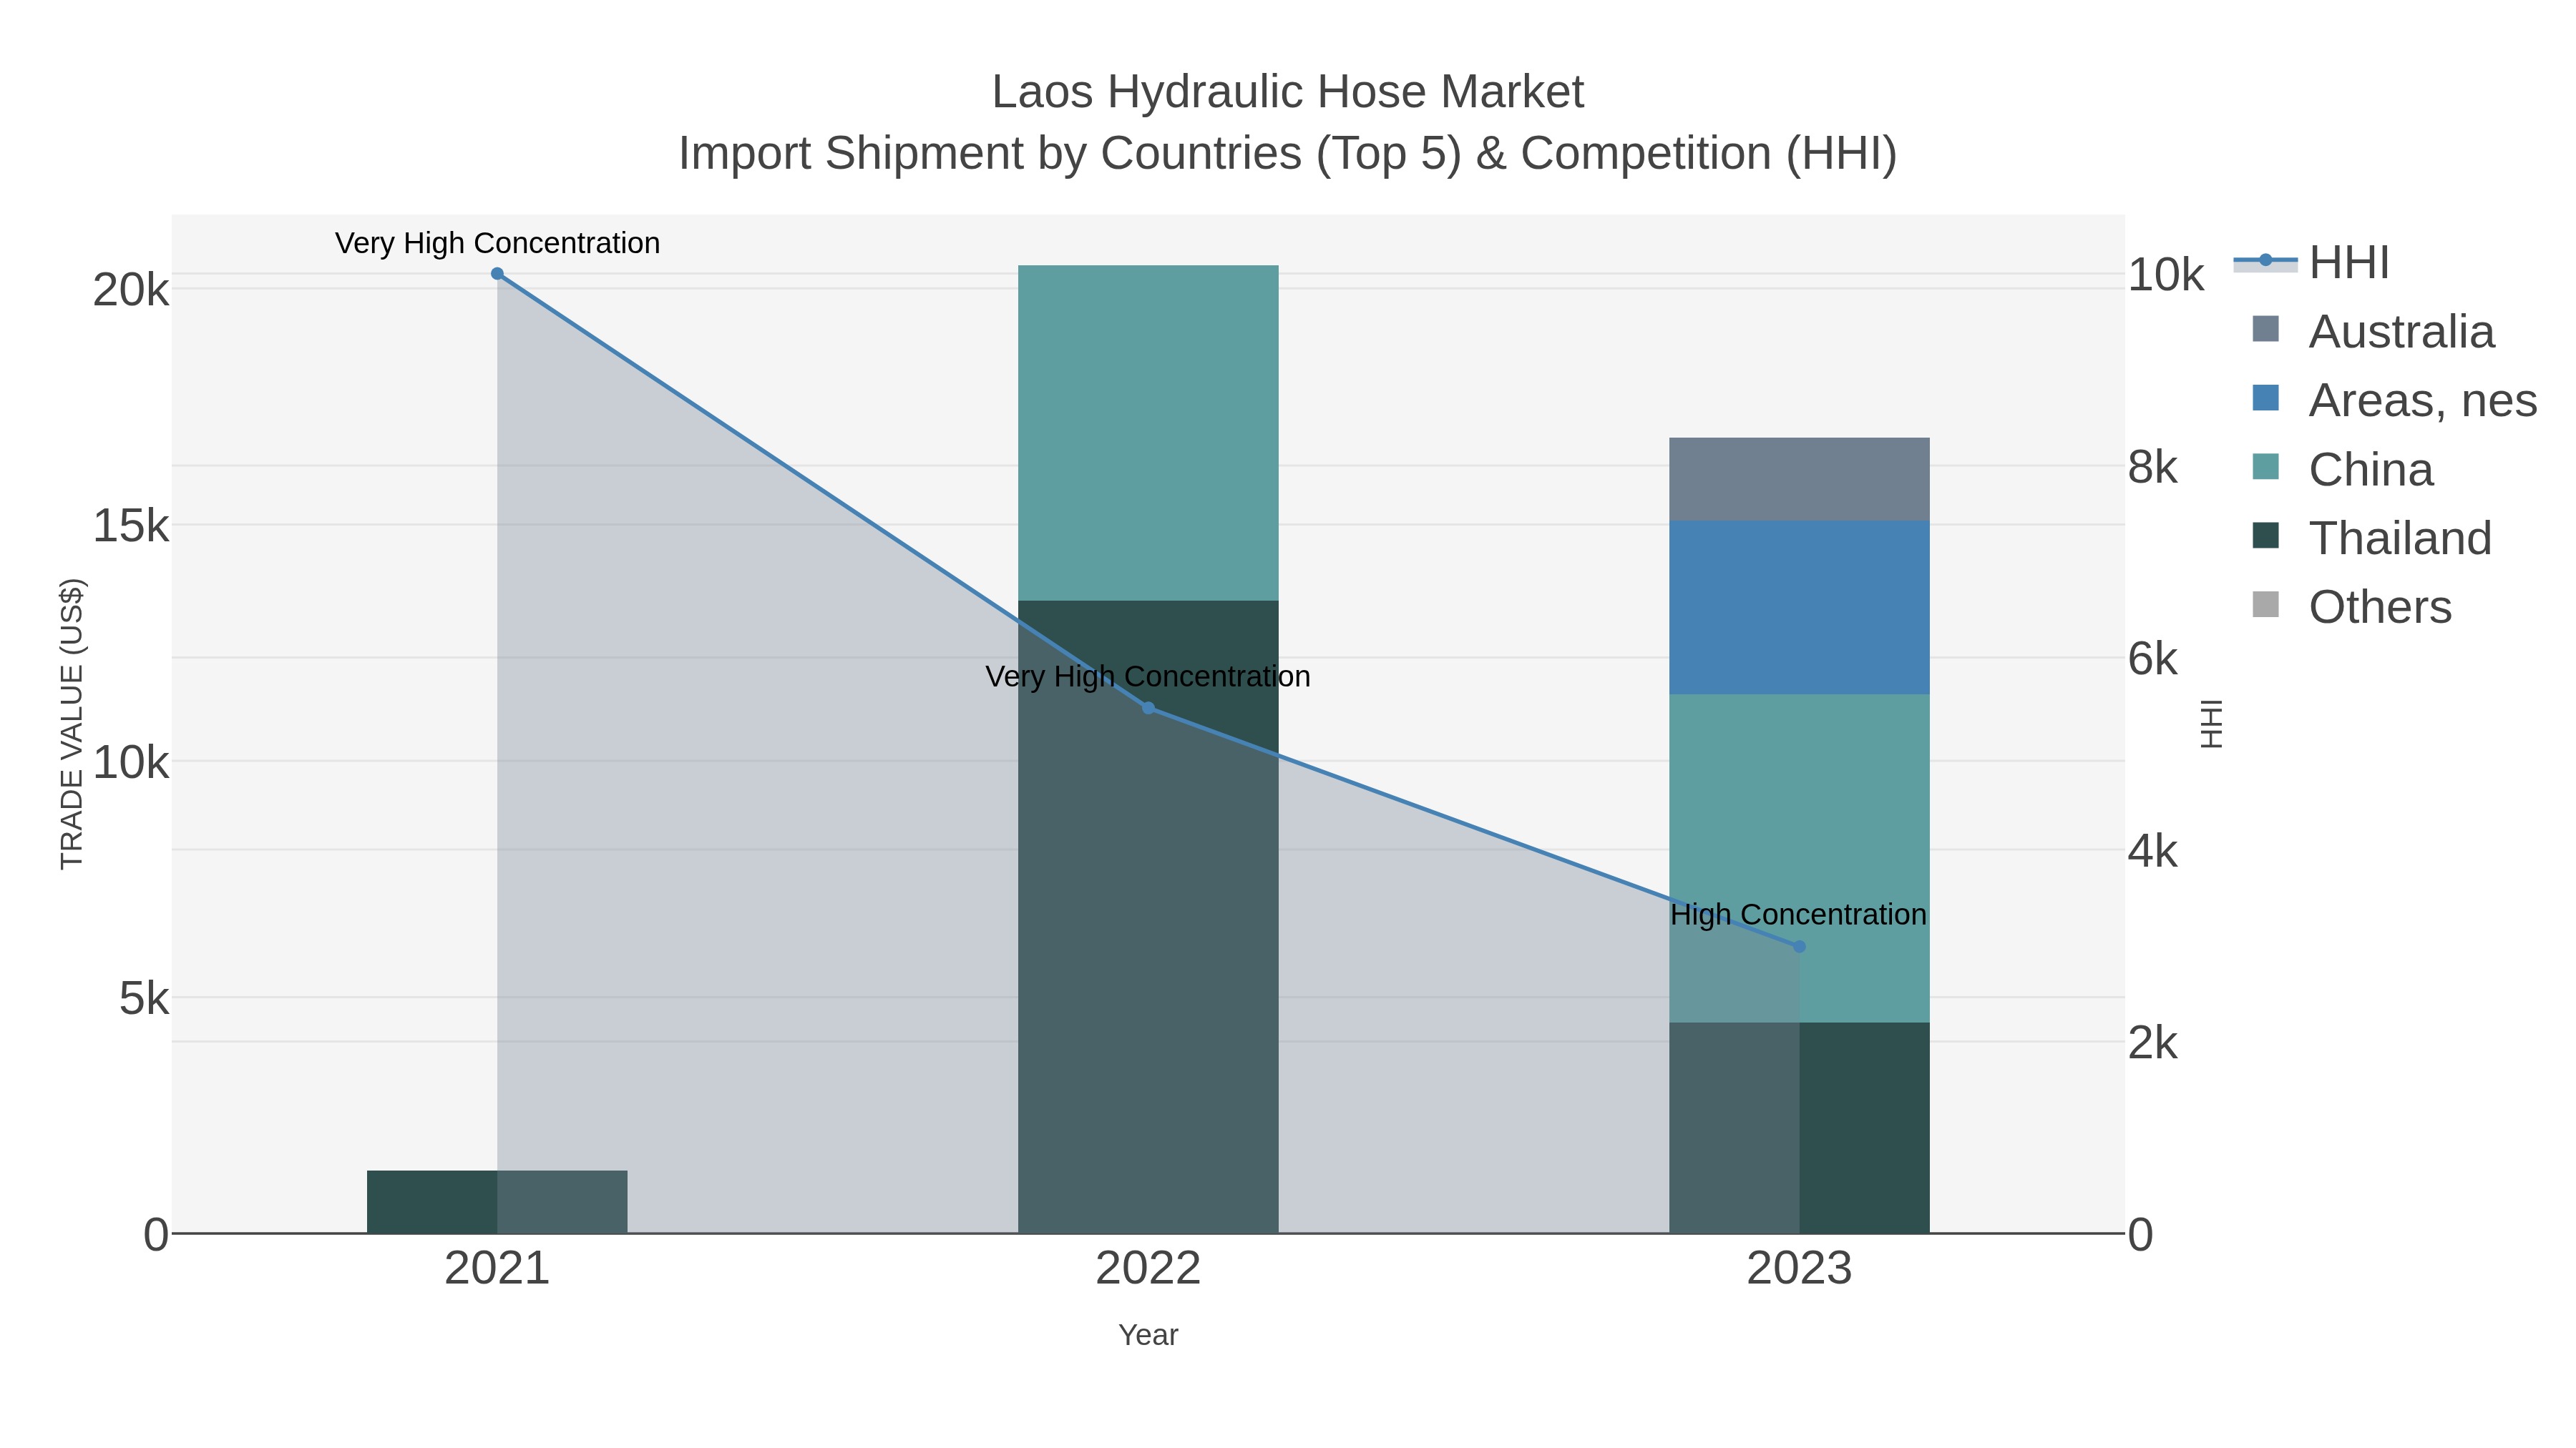Click the 2023 x-axis tick label
The image size is (2576, 1448).
click(1799, 1269)
